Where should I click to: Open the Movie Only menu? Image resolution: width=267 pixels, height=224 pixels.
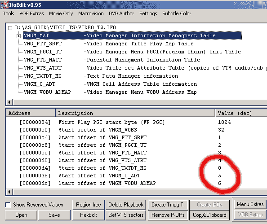pos(61,13)
